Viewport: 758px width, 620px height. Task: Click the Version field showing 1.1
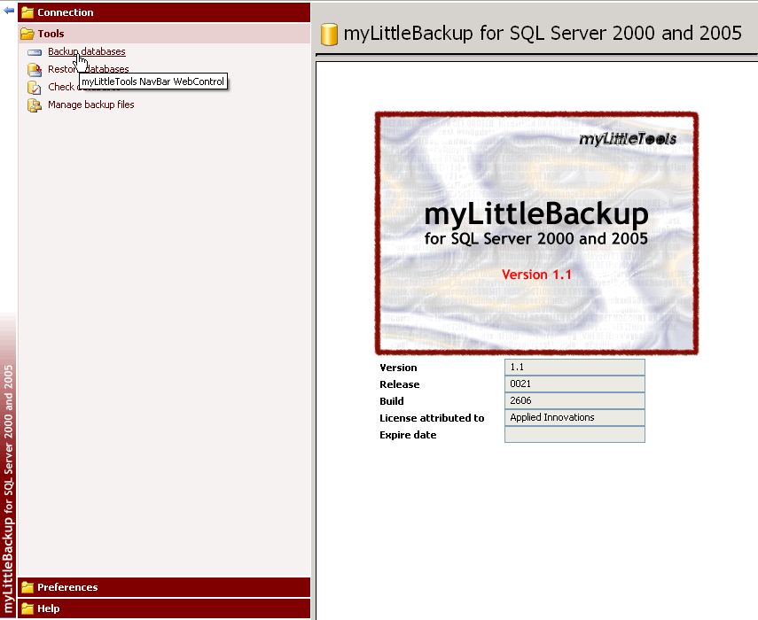tap(574, 367)
